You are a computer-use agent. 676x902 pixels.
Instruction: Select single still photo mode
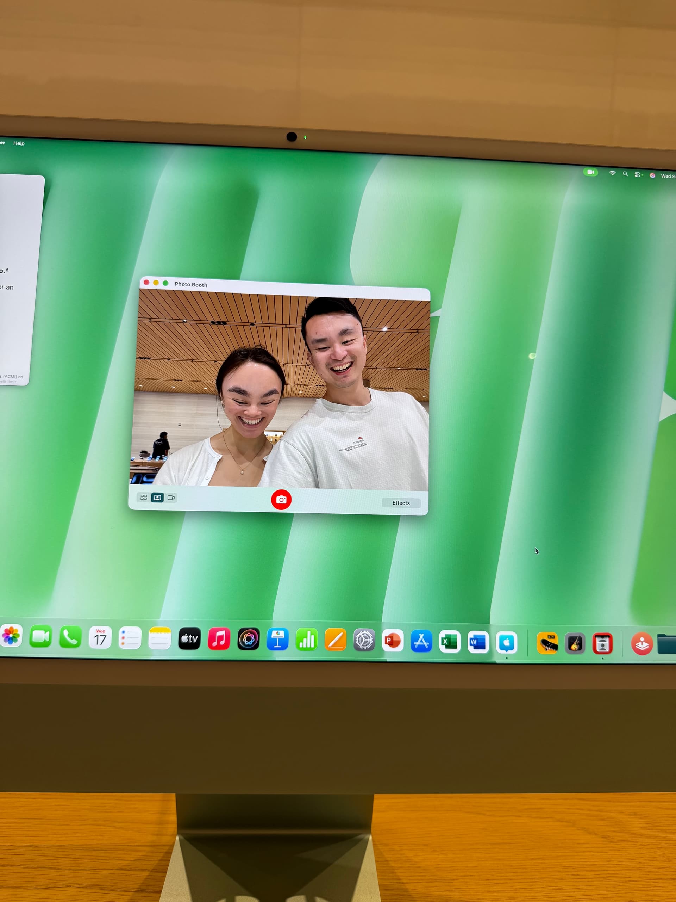[157, 498]
